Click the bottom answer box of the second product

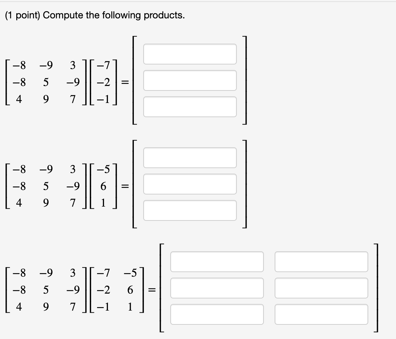(190, 210)
